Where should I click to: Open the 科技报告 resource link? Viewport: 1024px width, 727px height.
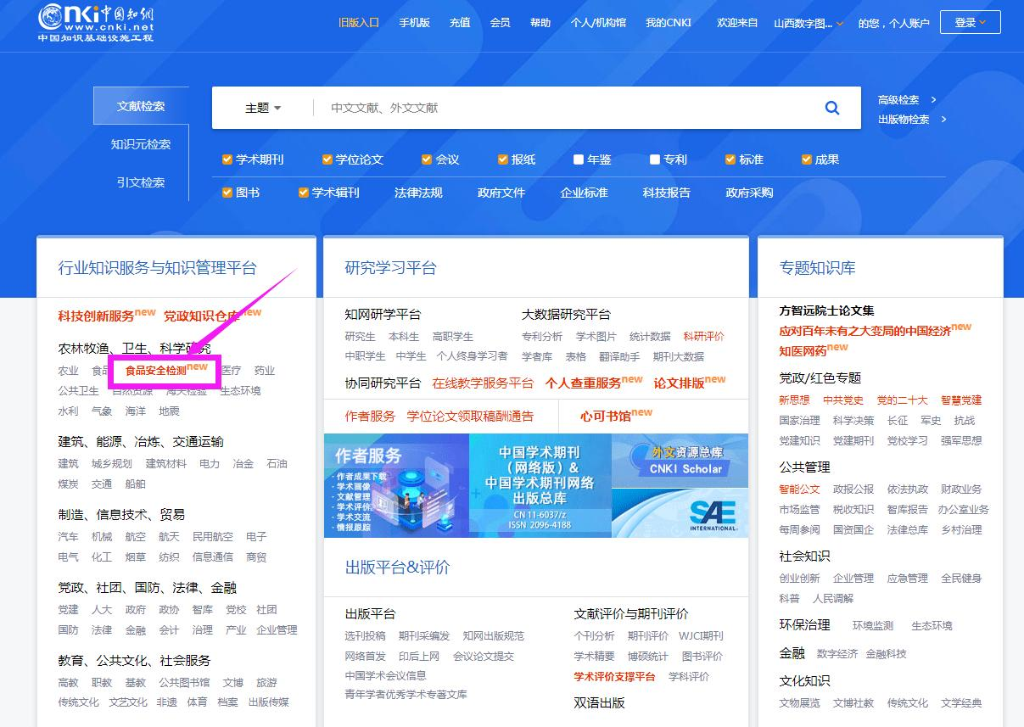666,193
